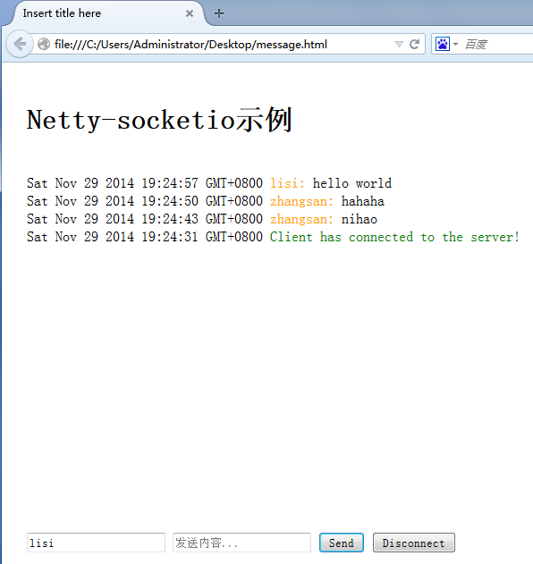Reload the page with the refresh icon
Viewport: 533px width, 564px height.
(415, 44)
